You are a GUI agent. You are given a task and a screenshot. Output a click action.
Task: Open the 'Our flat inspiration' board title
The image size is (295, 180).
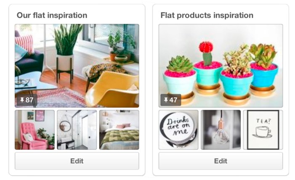coord(52,15)
